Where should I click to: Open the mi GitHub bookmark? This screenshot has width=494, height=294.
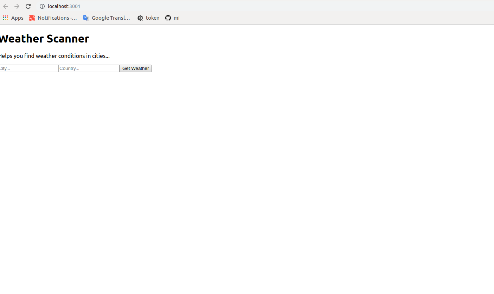(x=172, y=18)
